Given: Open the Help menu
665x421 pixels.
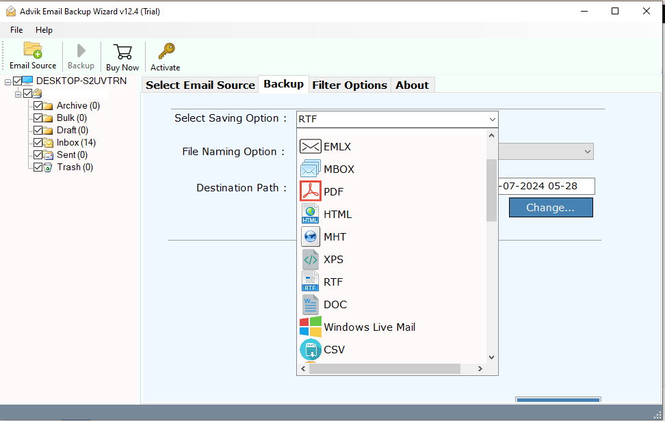Looking at the screenshot, I should tap(44, 30).
